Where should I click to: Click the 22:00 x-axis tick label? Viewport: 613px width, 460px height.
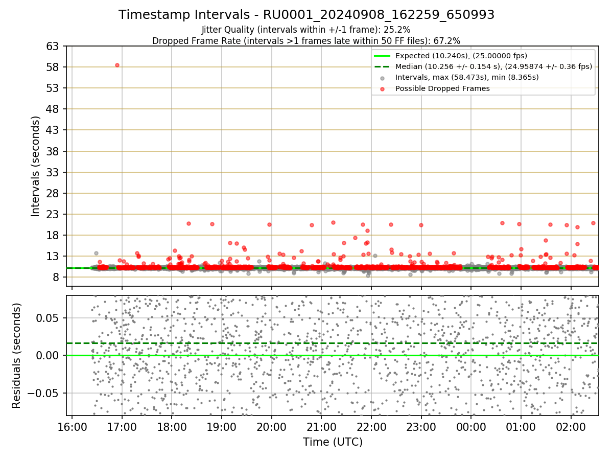click(371, 427)
